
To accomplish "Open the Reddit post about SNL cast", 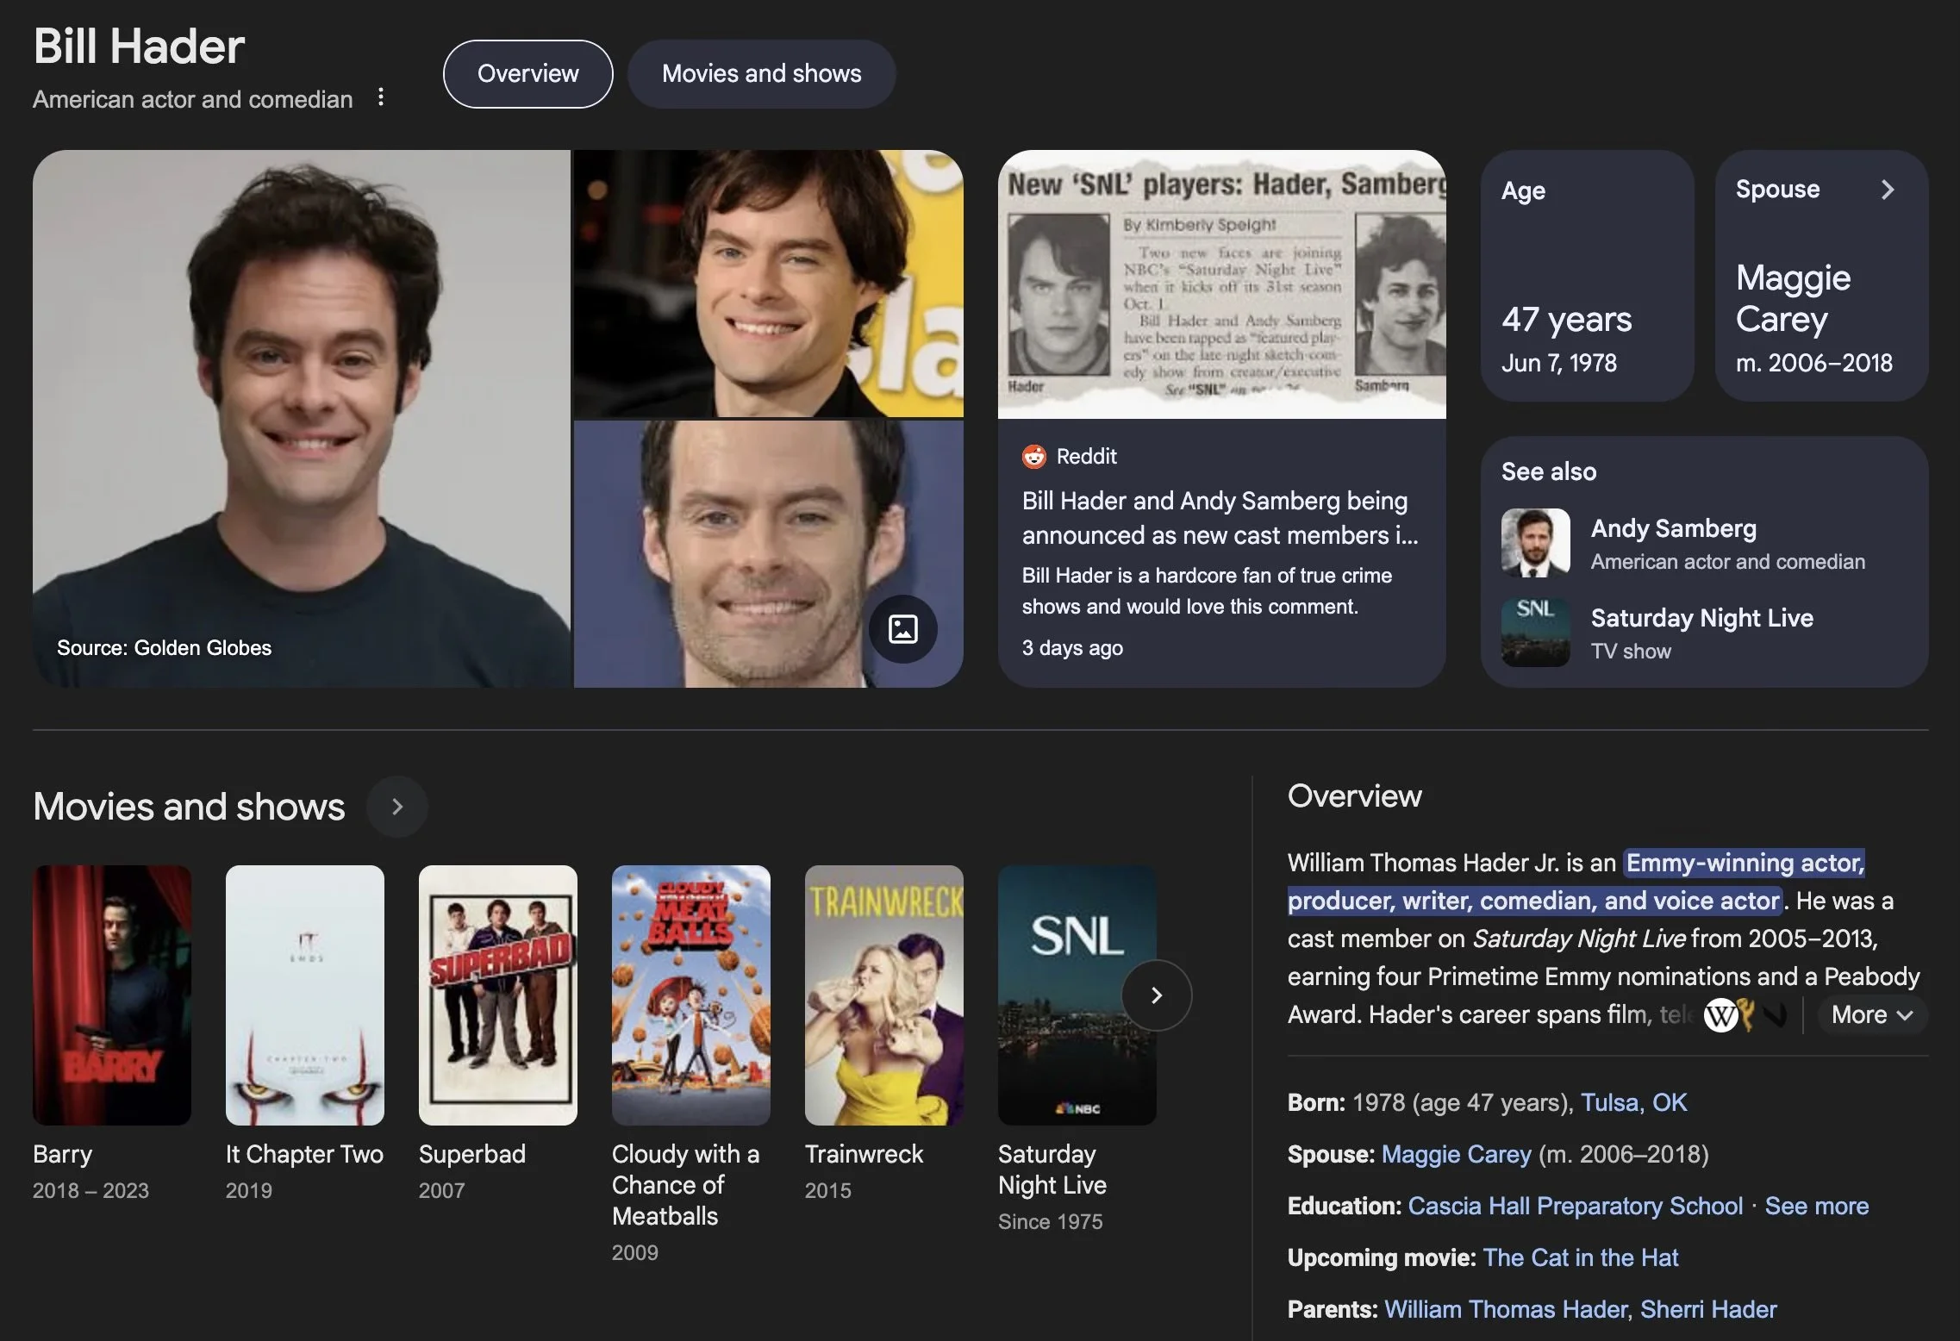I will pyautogui.click(x=1219, y=518).
